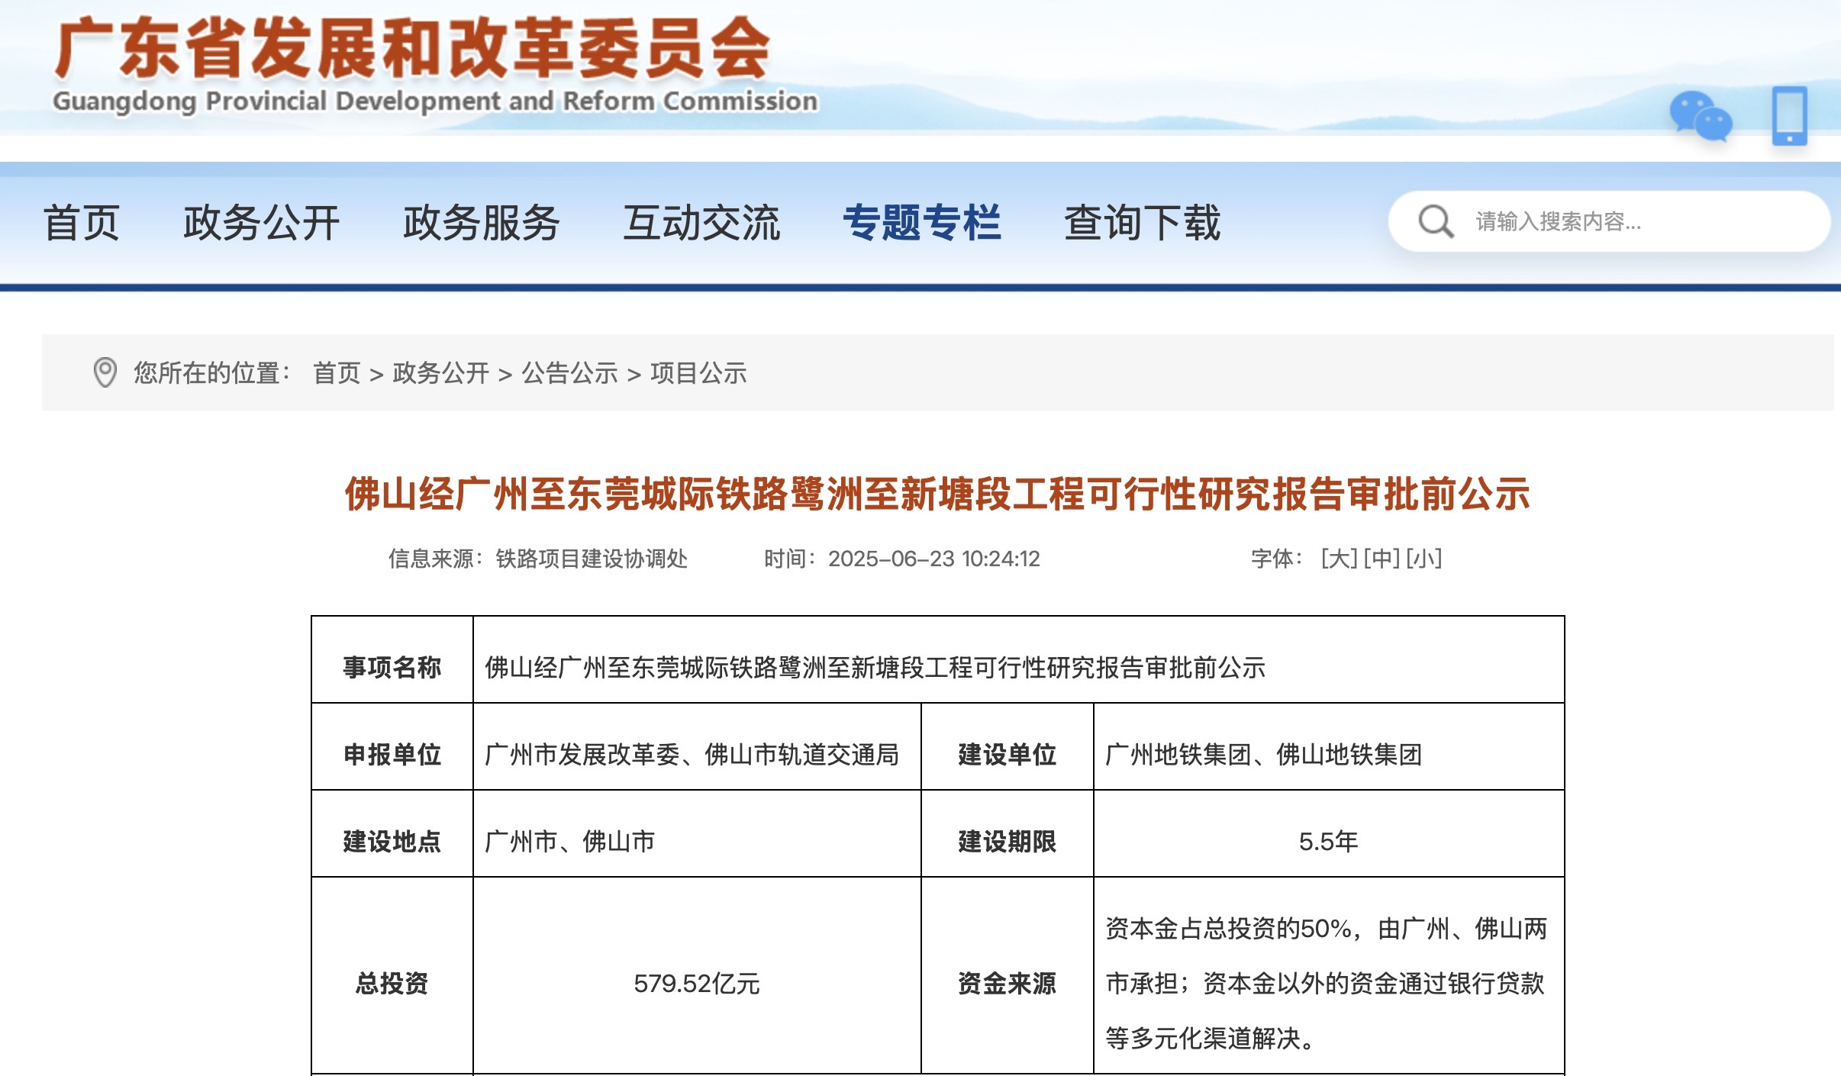The image size is (1841, 1076).
Task: Click the cell 广州市、佛山市
Action: pyautogui.click(x=697, y=834)
